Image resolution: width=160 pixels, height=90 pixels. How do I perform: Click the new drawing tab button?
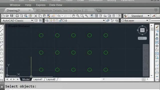[x=99, y=10]
